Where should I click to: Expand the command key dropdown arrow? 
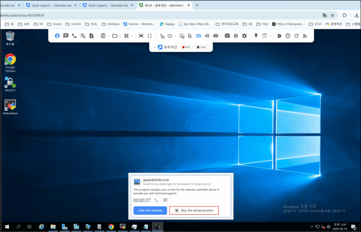(x=131, y=36)
